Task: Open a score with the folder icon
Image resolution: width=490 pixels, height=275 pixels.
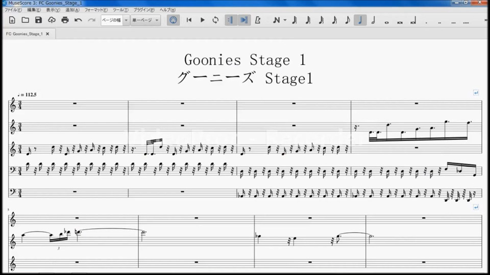Action: point(26,20)
